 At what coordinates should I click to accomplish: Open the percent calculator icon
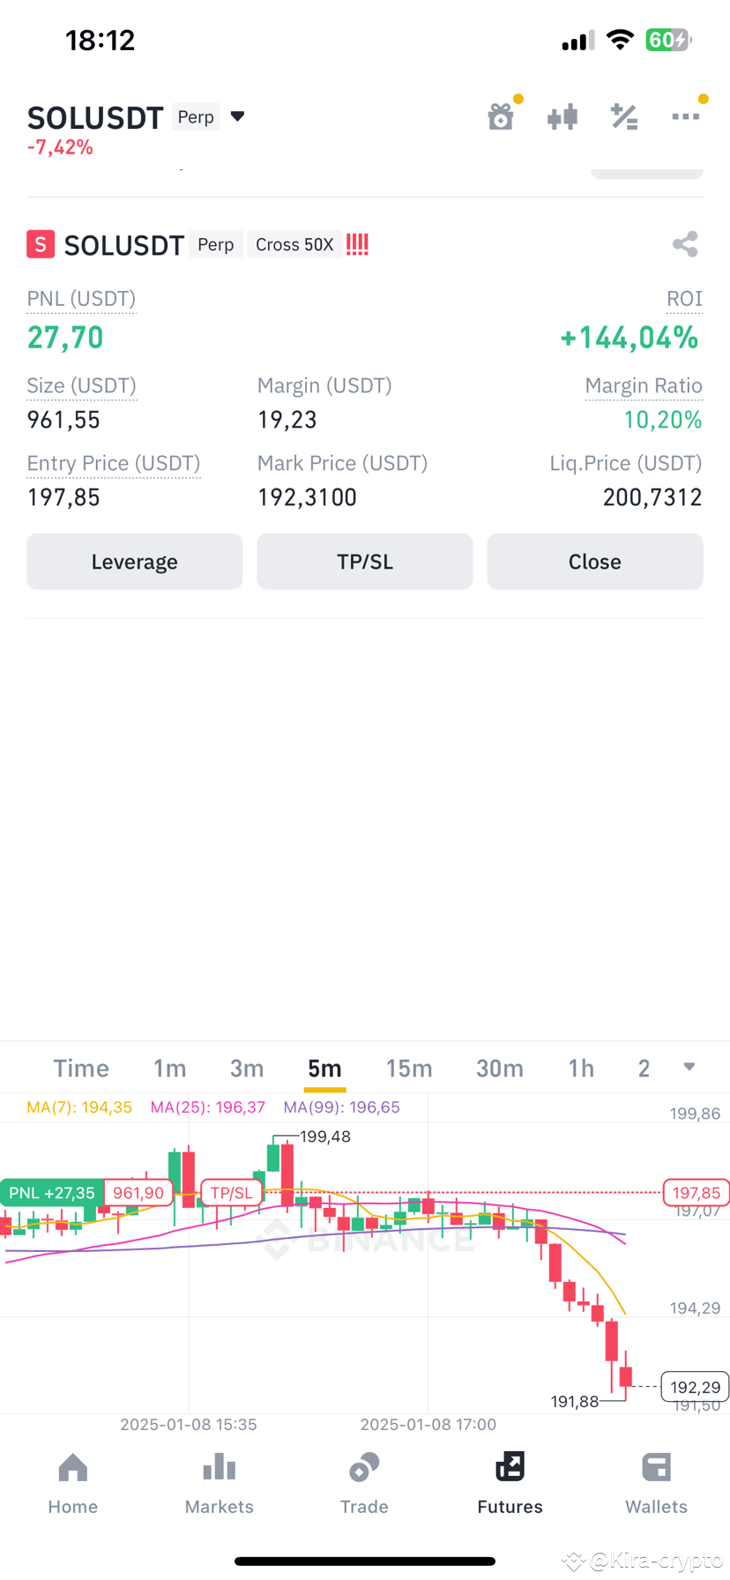coord(624,116)
